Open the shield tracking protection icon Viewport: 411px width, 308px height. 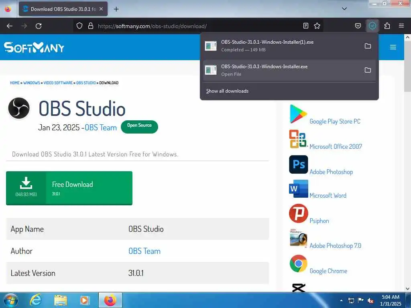(79, 26)
